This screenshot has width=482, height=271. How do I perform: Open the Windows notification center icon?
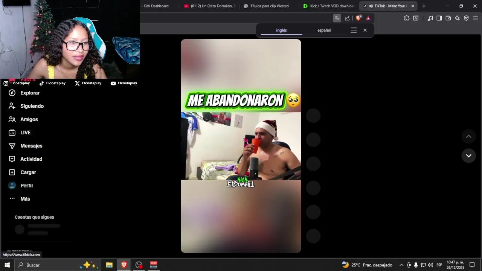pyautogui.click(x=472, y=265)
